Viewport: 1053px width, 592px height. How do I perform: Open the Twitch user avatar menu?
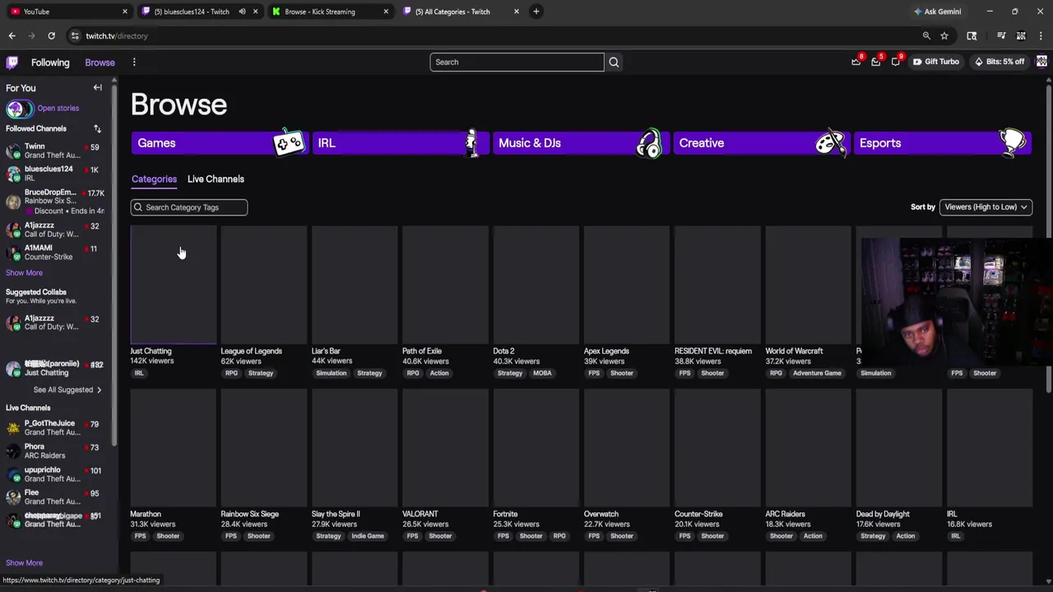pyautogui.click(x=1041, y=62)
